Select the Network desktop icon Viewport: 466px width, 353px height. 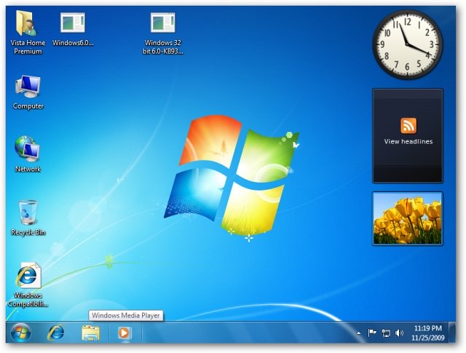click(x=28, y=148)
